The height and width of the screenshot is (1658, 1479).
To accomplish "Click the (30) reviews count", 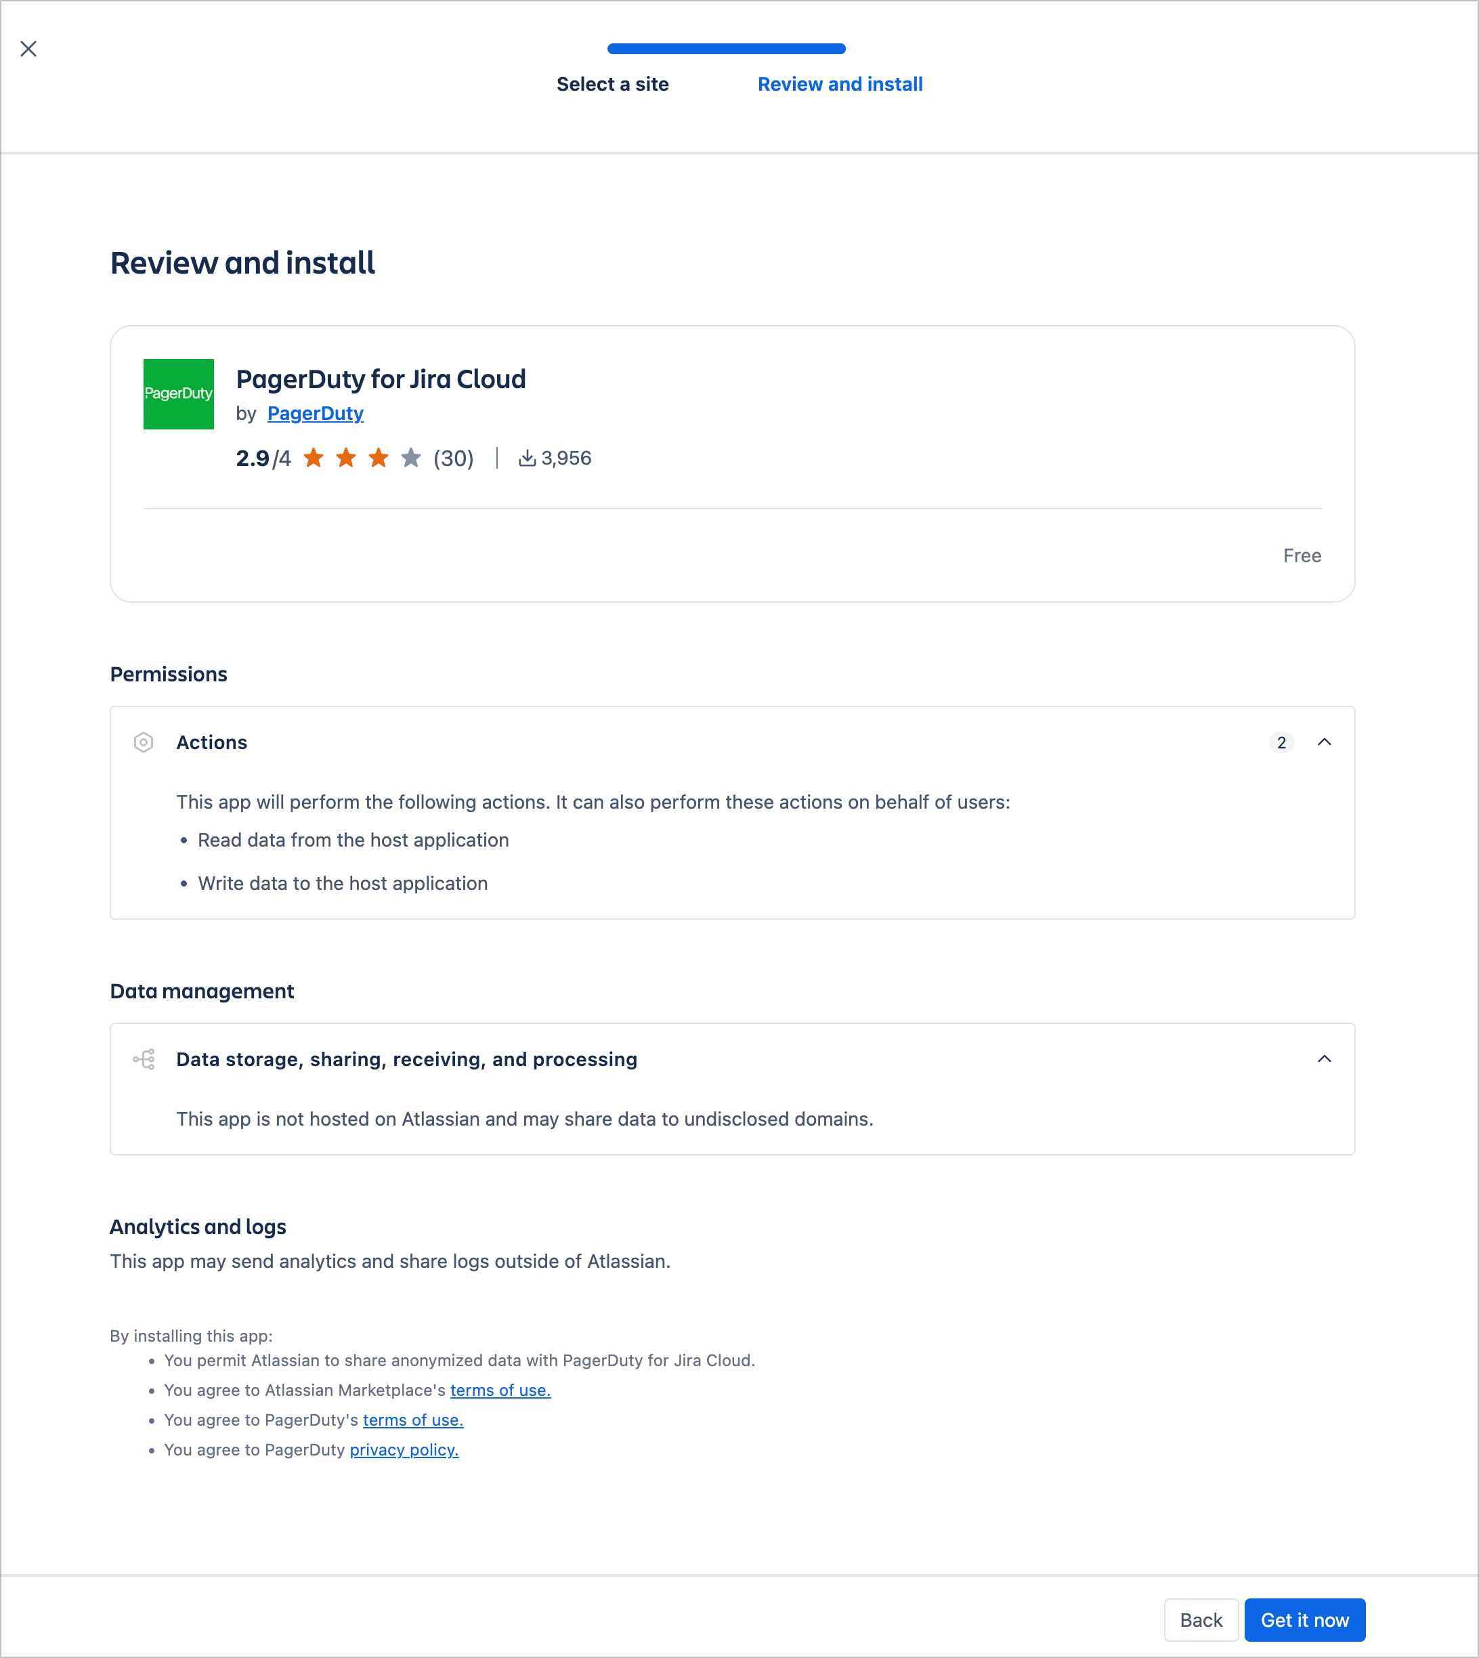I will click(x=454, y=459).
